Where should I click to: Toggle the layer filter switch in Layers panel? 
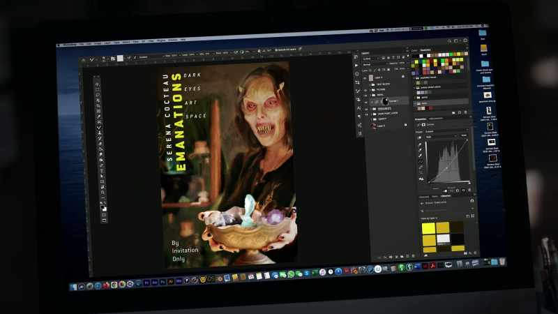click(408, 56)
